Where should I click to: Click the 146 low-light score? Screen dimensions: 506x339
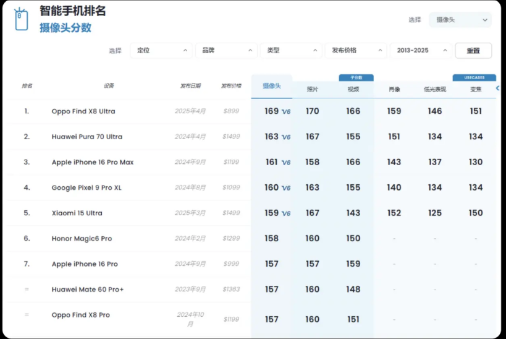pyautogui.click(x=435, y=111)
